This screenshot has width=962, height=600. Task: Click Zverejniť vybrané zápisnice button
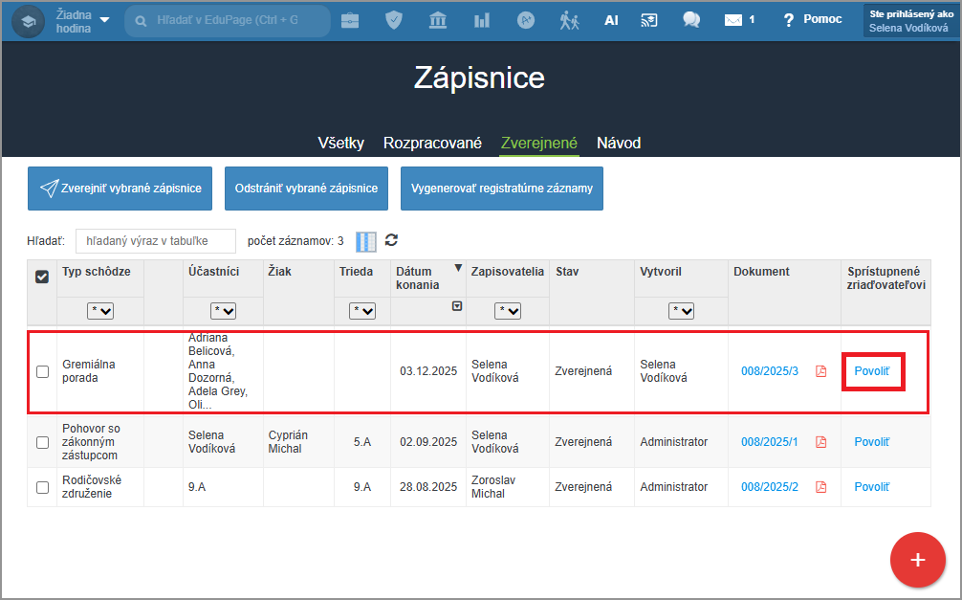120,189
